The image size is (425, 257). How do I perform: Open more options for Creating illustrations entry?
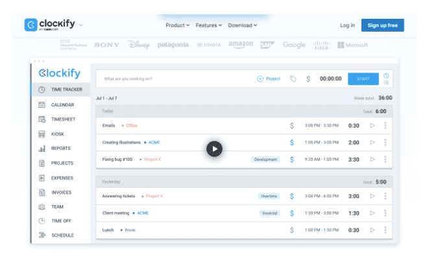[385, 142]
